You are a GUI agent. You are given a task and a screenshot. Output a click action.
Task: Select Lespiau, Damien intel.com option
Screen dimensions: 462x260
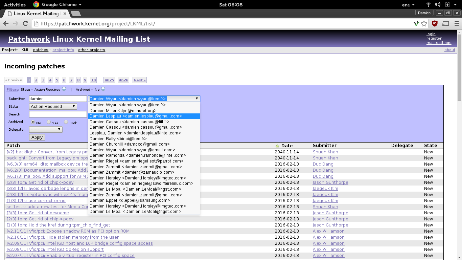(144, 133)
